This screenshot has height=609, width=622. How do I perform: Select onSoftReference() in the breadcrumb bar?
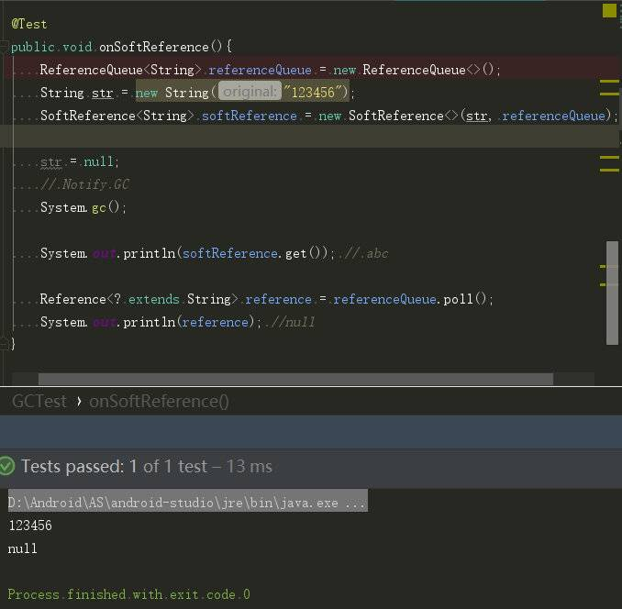coord(159,401)
